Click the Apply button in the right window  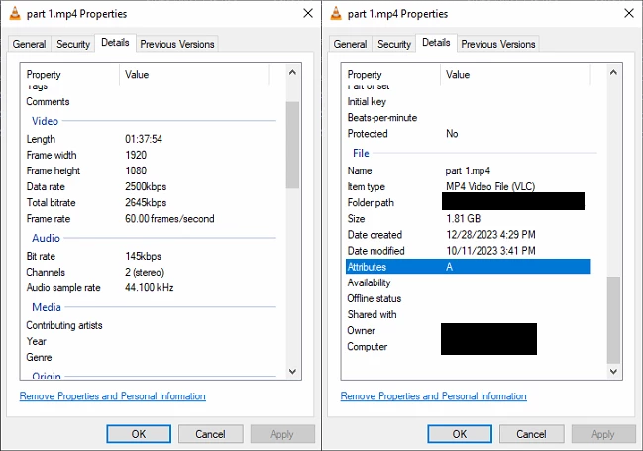point(603,434)
